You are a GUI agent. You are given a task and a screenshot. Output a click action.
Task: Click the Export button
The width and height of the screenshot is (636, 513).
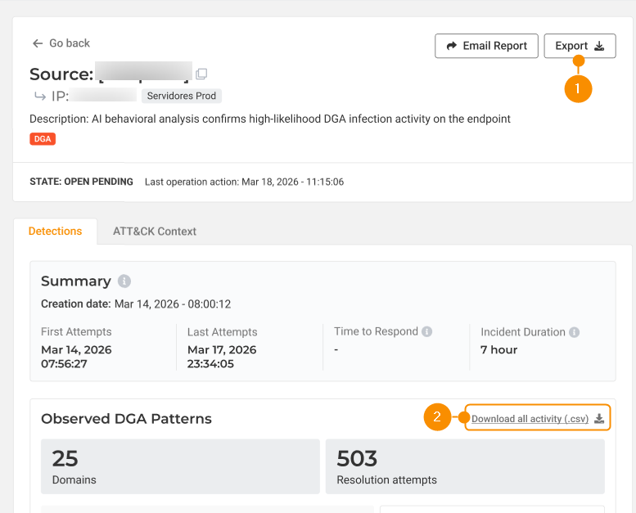[x=580, y=46]
